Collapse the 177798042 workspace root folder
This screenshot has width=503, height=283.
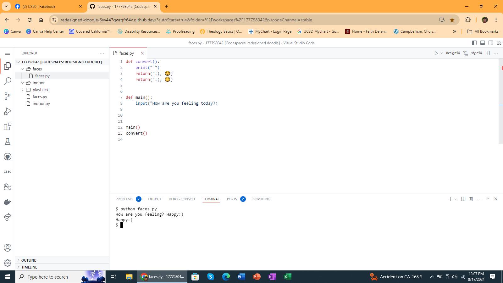click(62, 62)
